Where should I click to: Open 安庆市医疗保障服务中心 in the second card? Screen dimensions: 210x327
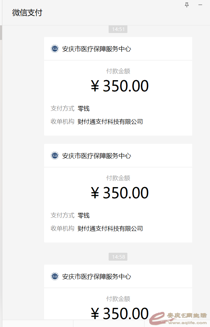(96, 156)
